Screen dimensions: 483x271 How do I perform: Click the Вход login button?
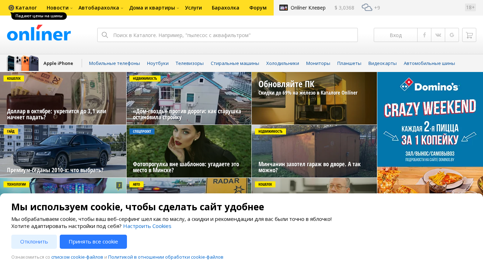[396, 35]
